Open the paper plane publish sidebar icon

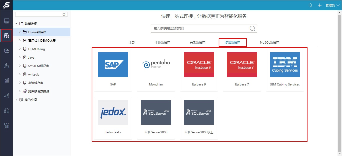[x=7, y=96]
